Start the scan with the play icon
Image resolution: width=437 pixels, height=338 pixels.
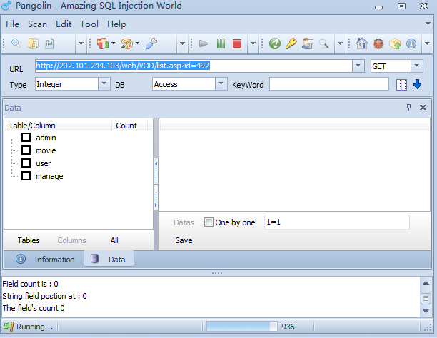[x=204, y=43]
